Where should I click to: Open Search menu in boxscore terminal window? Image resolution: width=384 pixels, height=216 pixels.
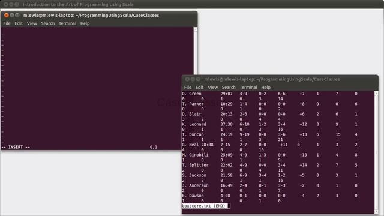pyautogui.click(x=229, y=88)
